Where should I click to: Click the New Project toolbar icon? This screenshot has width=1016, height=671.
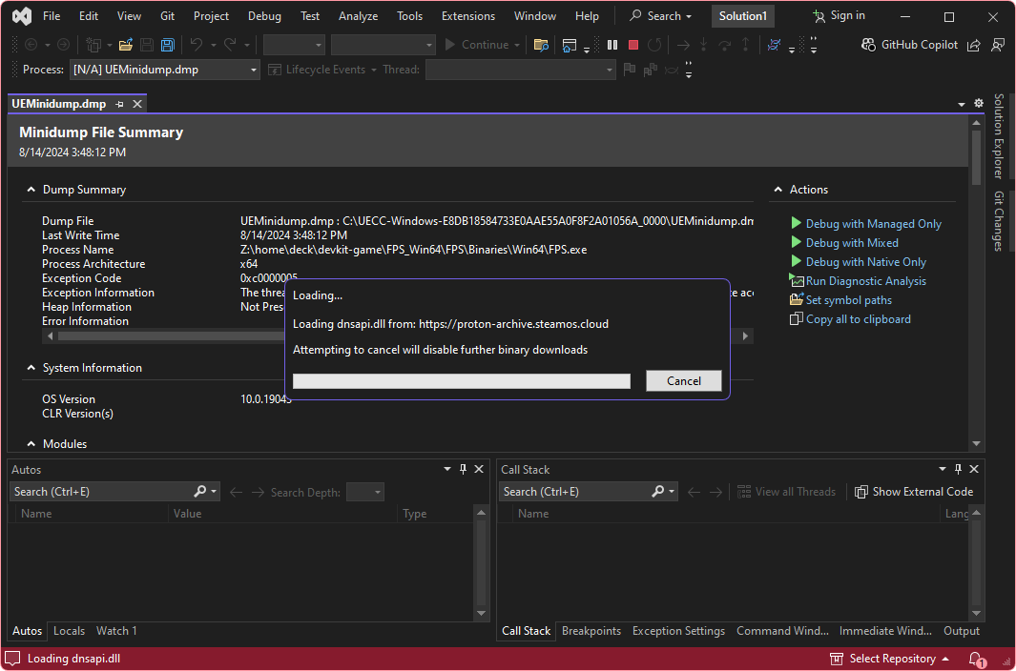click(93, 45)
